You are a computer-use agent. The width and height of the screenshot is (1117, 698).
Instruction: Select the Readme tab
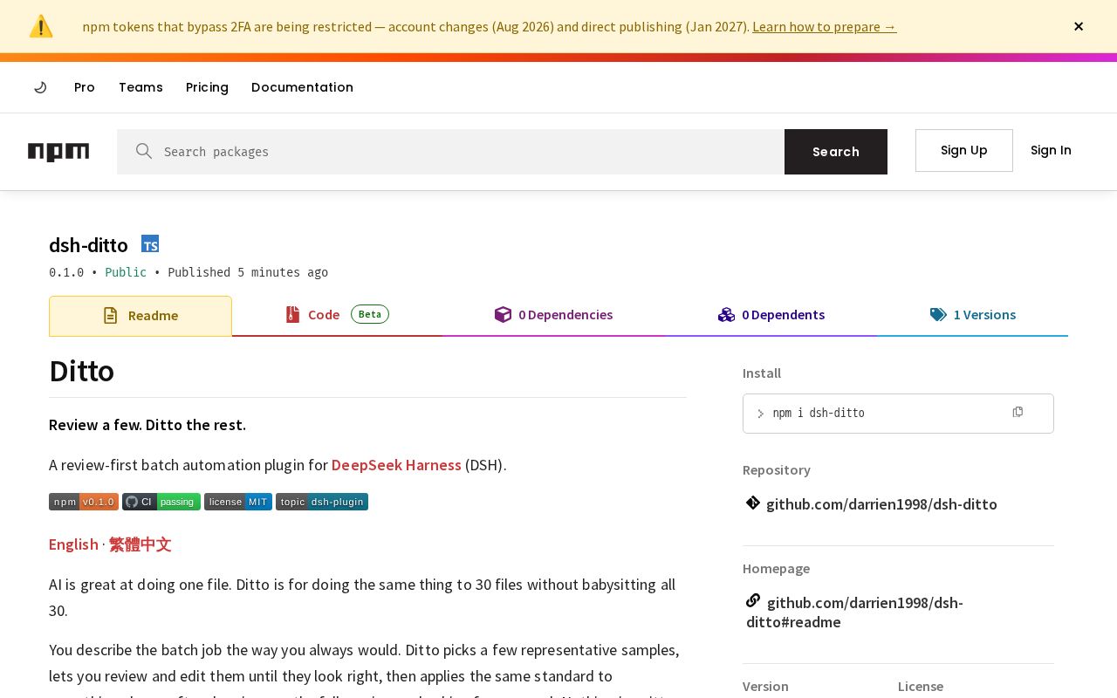(140, 316)
